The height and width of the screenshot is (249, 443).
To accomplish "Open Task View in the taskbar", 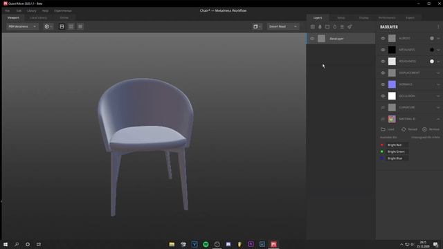I will click(39, 244).
